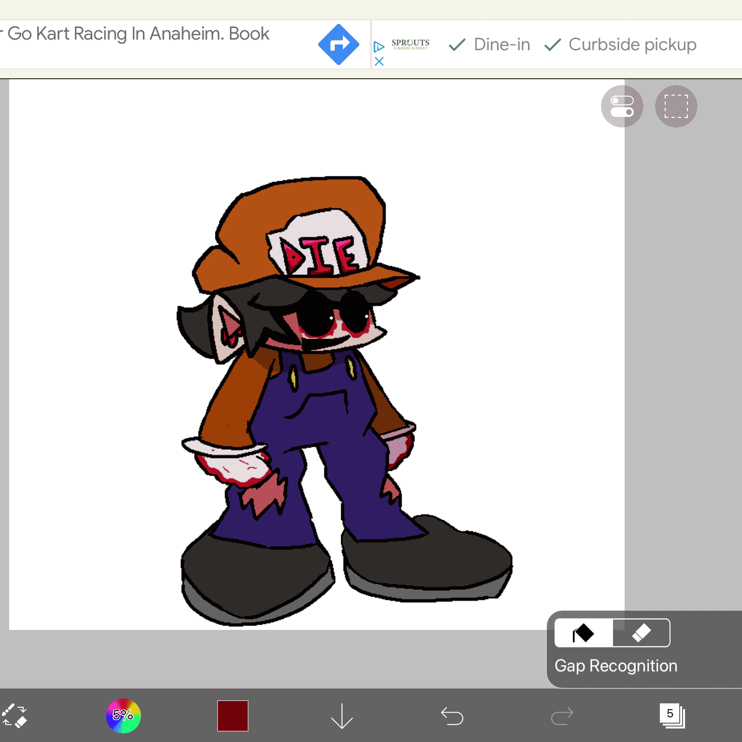742x742 pixels.
Task: Tap the DIE emblem on the hat
Action: 320,254
